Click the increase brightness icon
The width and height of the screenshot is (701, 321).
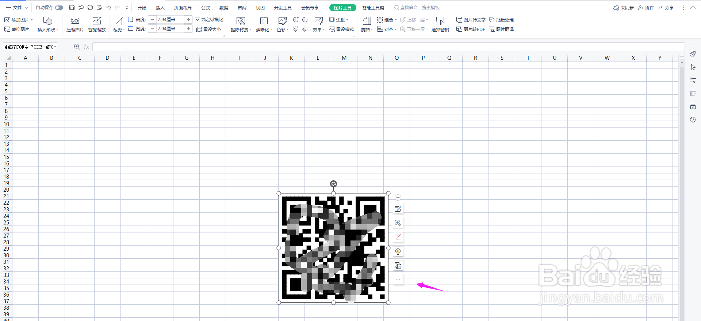(296, 29)
